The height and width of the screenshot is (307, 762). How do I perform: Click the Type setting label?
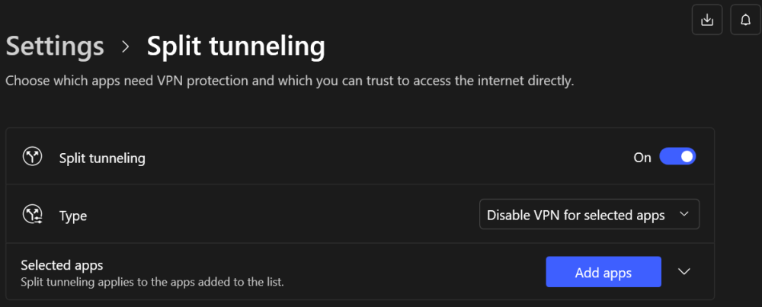pos(73,216)
